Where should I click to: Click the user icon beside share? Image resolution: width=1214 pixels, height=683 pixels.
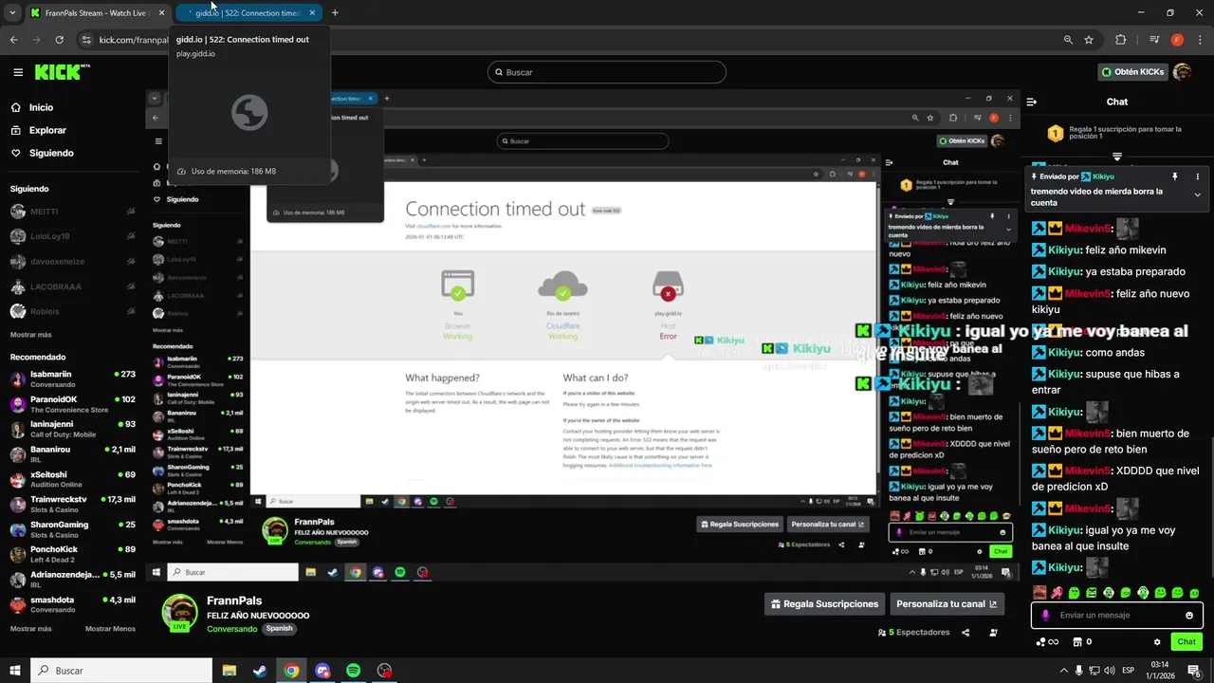click(x=994, y=633)
